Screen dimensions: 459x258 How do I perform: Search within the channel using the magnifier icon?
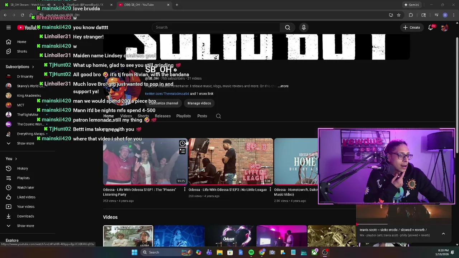218,116
